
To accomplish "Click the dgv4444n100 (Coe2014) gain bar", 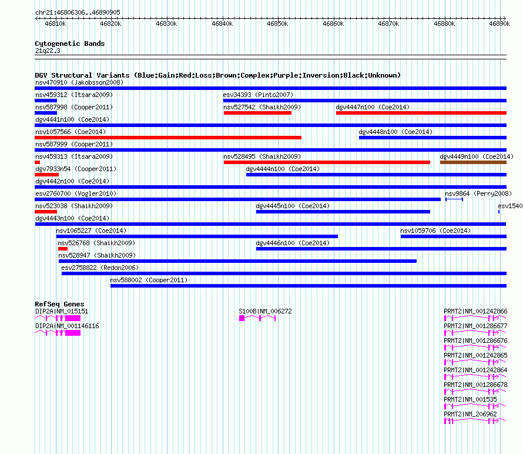I will pyautogui.click(x=376, y=175).
